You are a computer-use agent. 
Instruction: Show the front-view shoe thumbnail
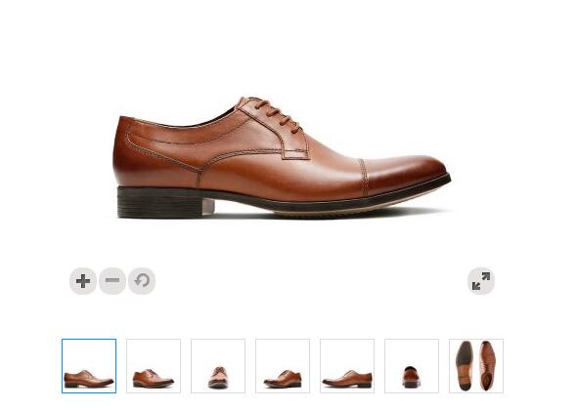[x=218, y=366]
